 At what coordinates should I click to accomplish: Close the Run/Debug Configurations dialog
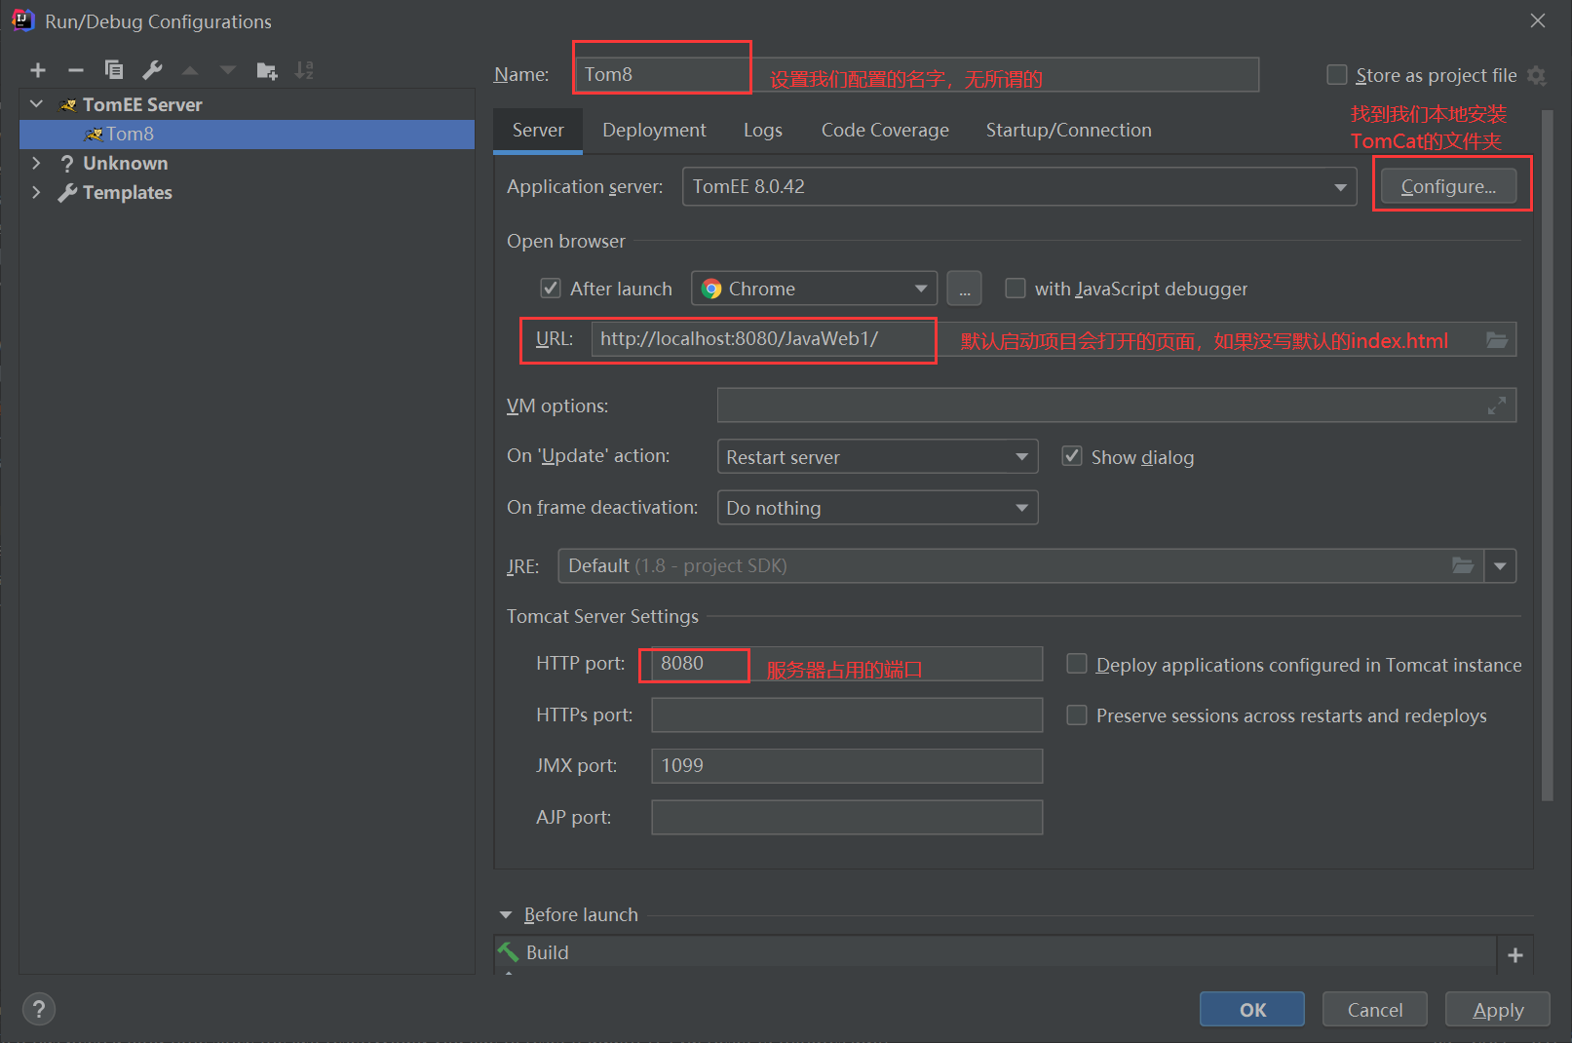point(1538,20)
